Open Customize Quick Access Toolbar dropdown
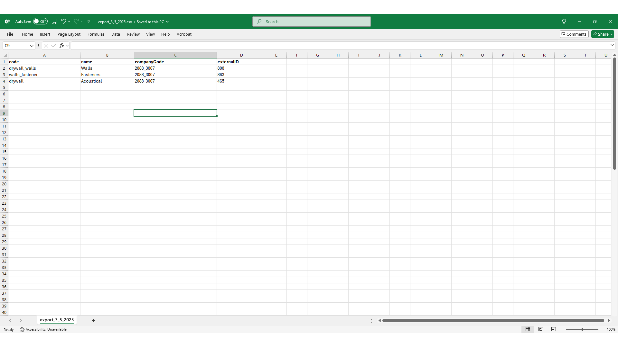Viewport: 618px width, 347px height. click(89, 22)
